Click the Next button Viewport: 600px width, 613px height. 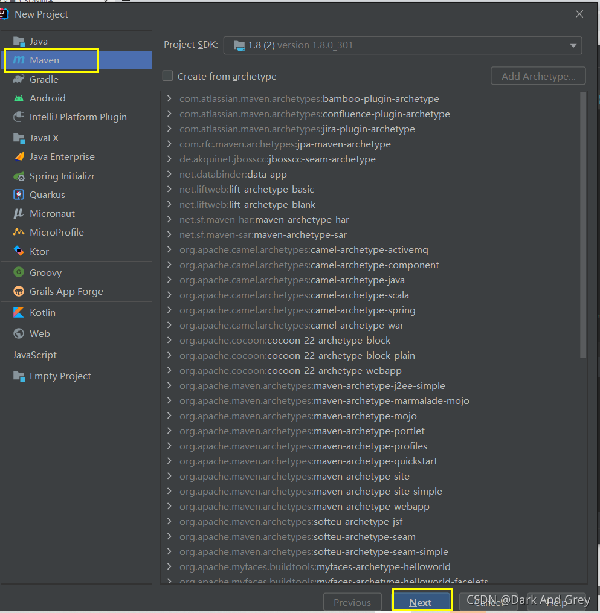422,602
